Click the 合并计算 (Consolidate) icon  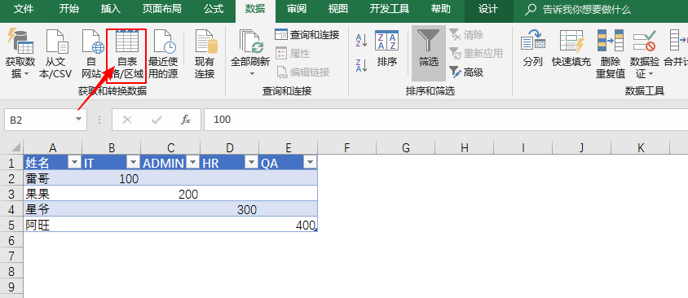pos(678,42)
